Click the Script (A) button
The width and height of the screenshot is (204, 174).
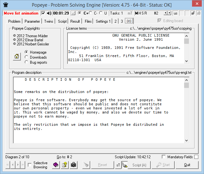[139, 165]
